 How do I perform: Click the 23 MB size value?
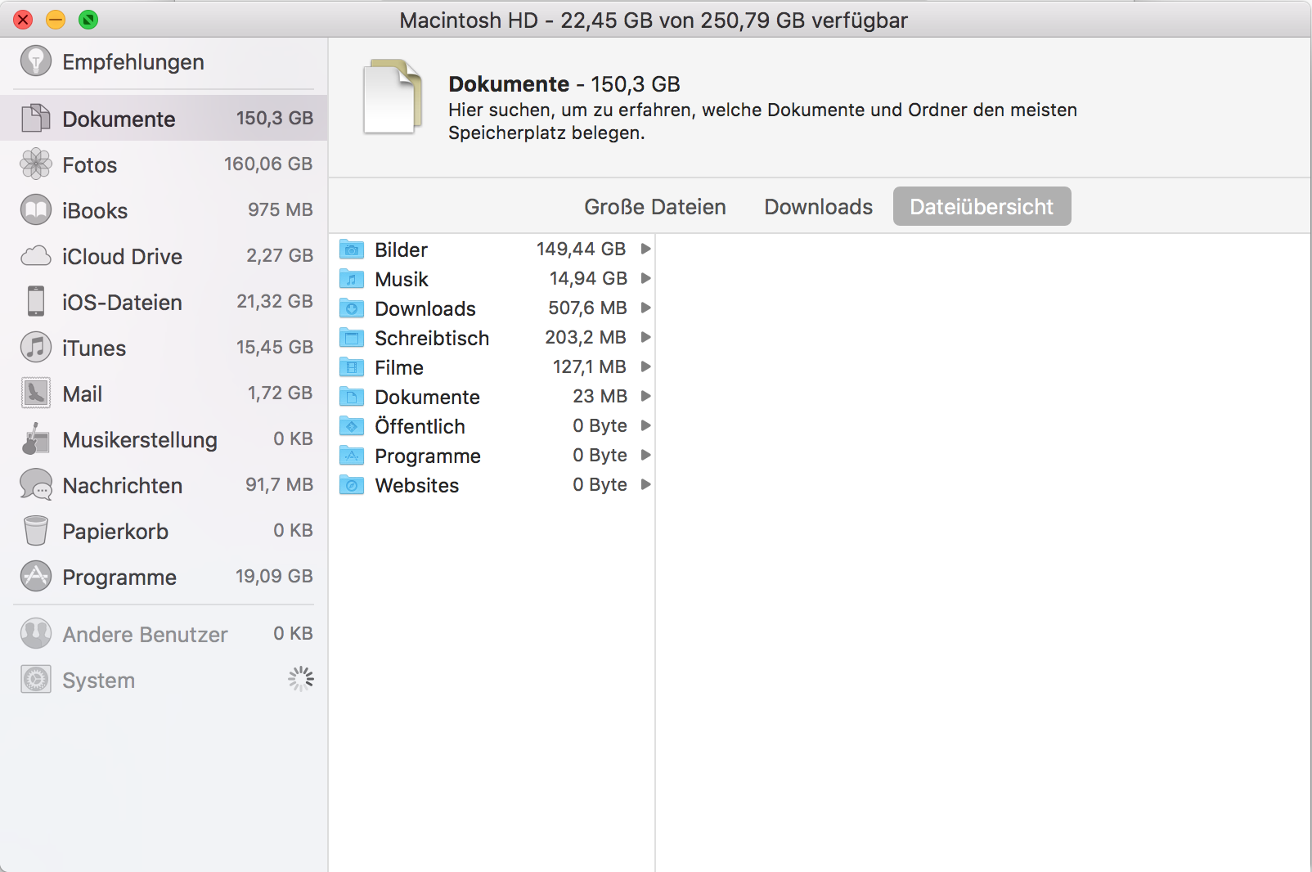pos(600,397)
